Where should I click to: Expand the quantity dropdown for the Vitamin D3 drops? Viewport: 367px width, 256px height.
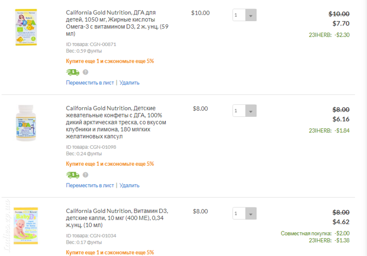[x=245, y=213]
